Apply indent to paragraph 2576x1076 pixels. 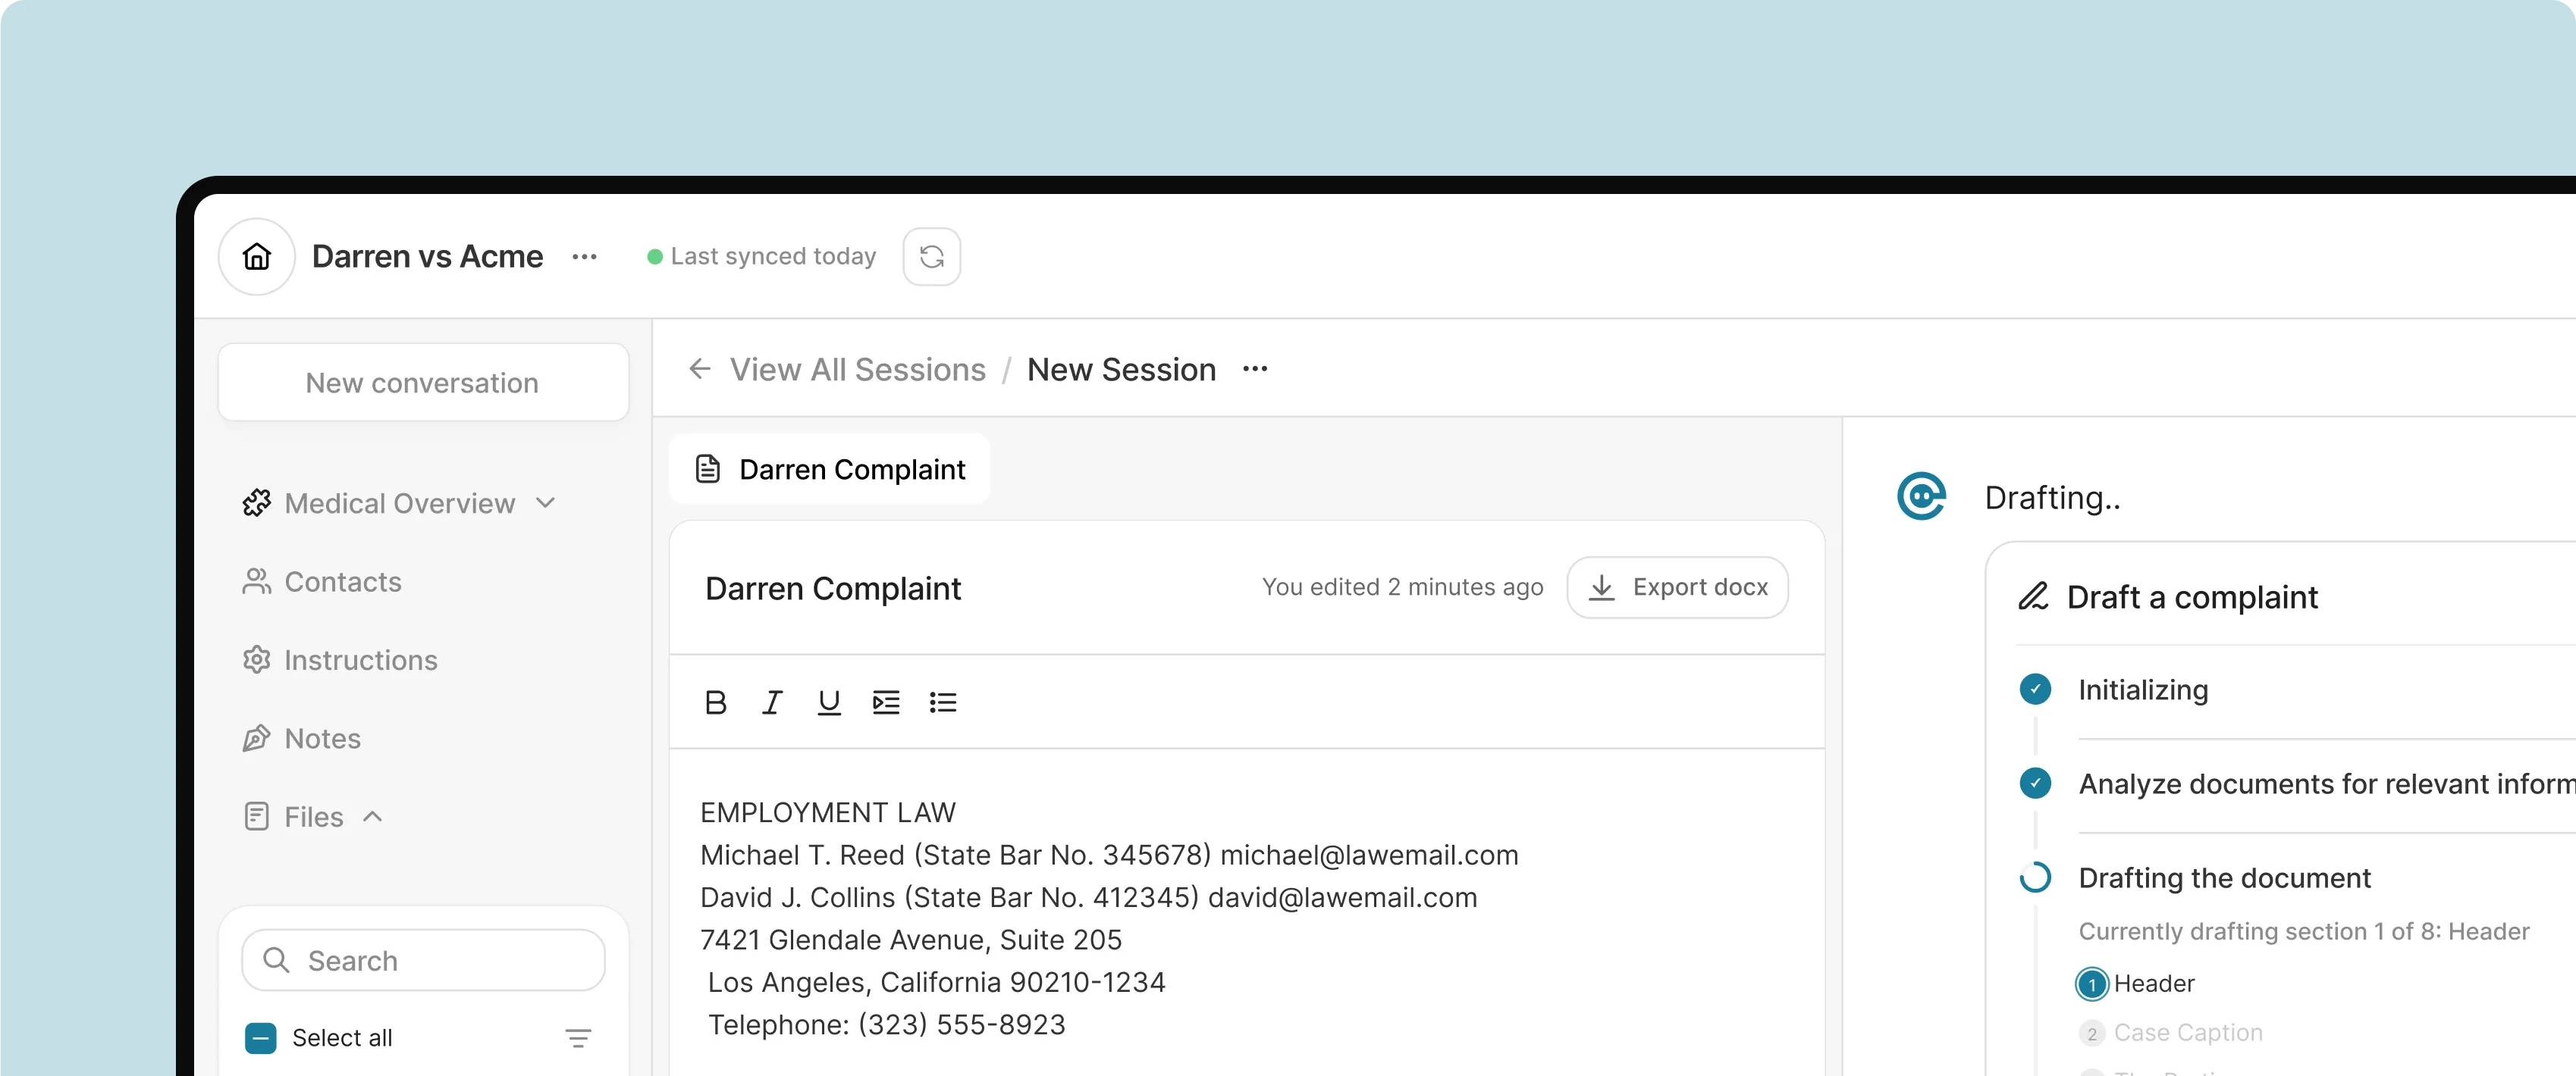[886, 702]
